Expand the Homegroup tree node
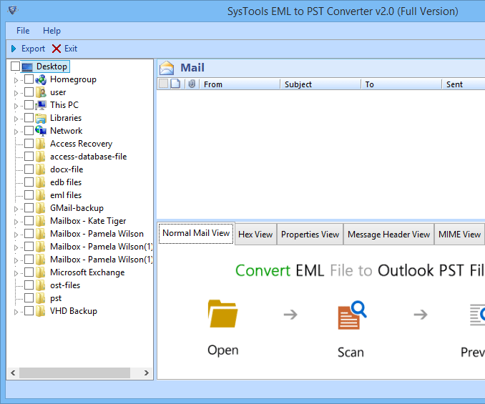The image size is (485, 404). coord(16,80)
